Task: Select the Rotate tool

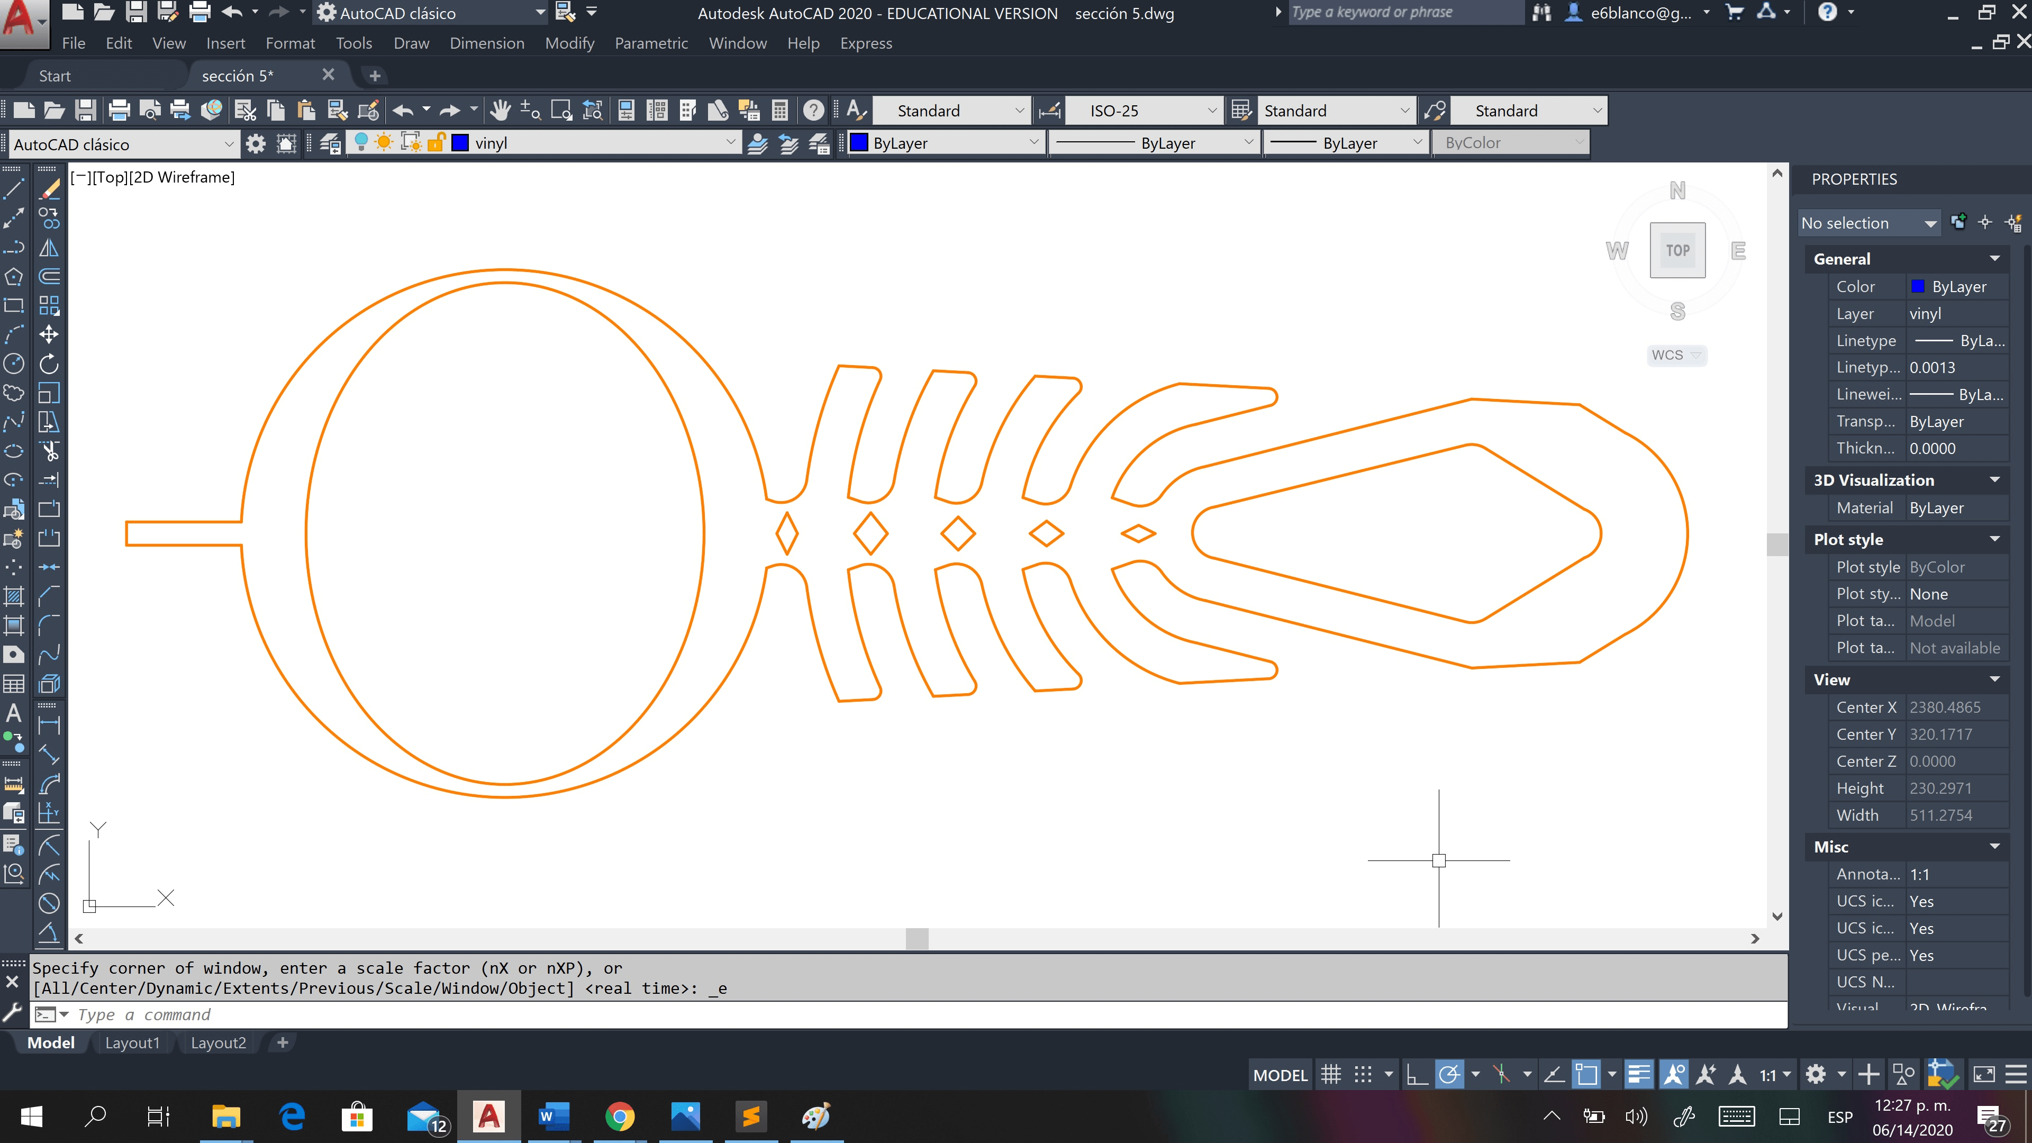Action: point(49,364)
